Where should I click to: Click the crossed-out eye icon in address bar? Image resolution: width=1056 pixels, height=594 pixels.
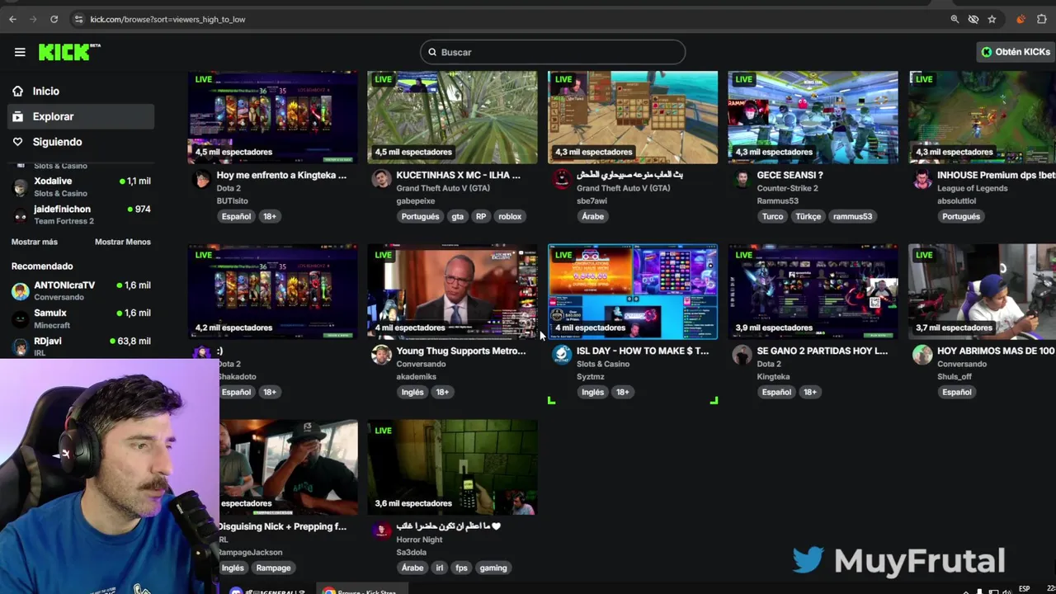pos(973,19)
